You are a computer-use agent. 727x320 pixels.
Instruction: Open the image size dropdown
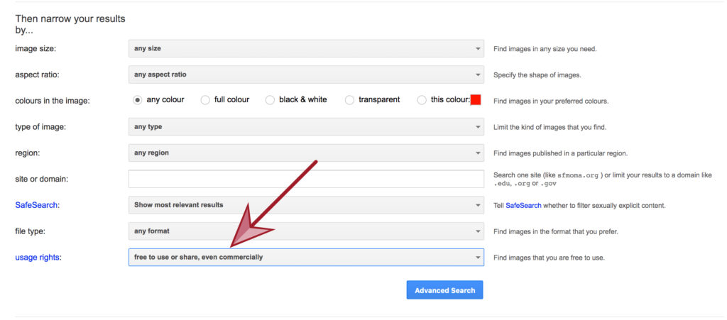coord(306,48)
